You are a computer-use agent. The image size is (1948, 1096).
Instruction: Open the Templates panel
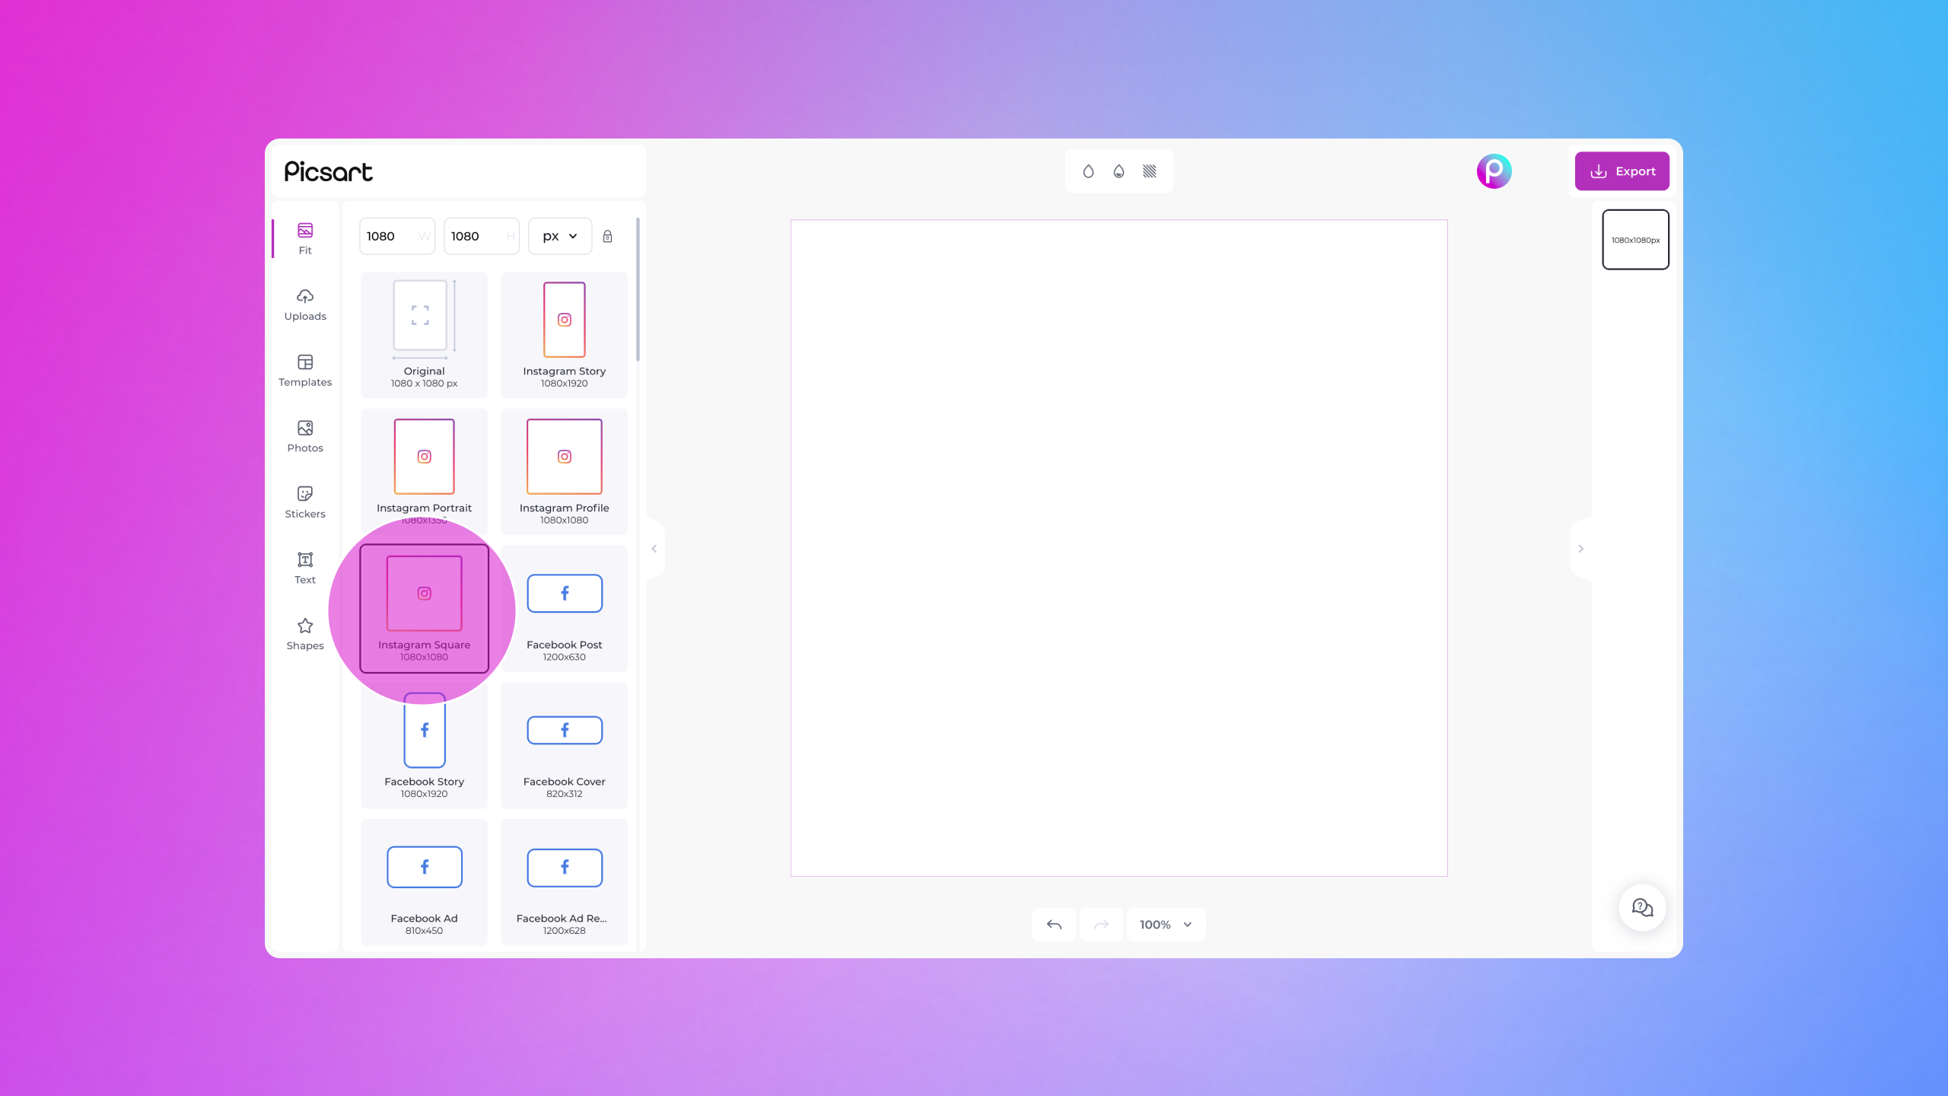[305, 369]
